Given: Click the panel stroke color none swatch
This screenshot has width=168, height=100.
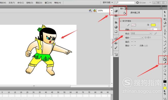Looking at the screenshot, I should point(134,25).
